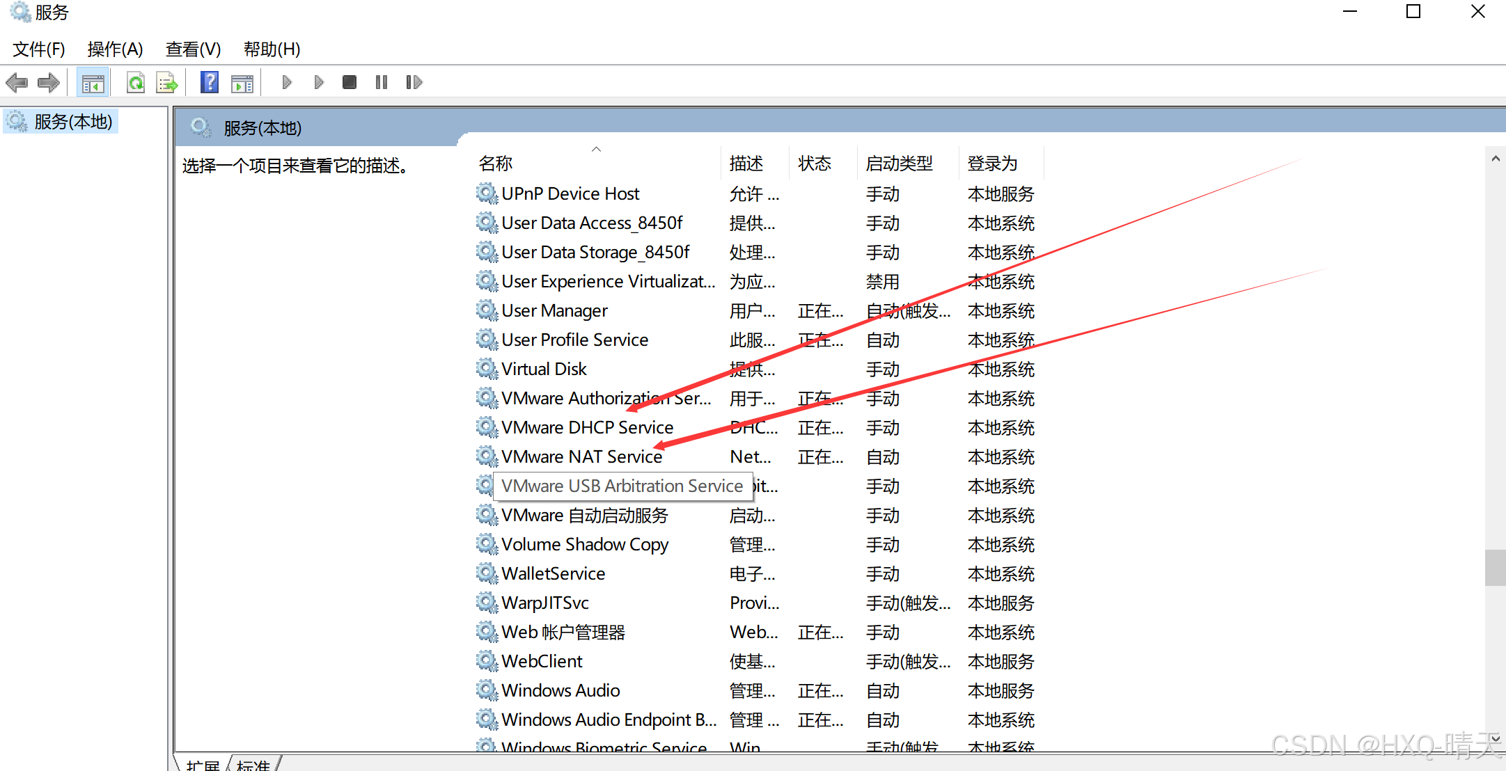Open the Help question mark icon
Viewport: 1506px width, 771px height.
click(x=209, y=82)
